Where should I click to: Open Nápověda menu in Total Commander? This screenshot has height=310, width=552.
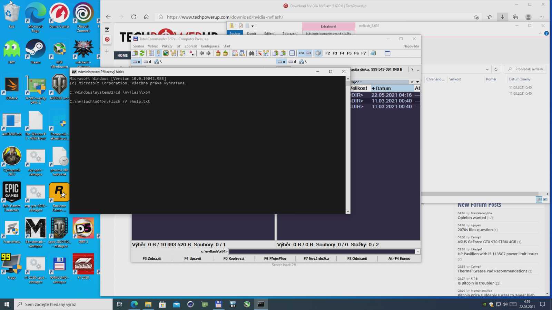(x=411, y=46)
